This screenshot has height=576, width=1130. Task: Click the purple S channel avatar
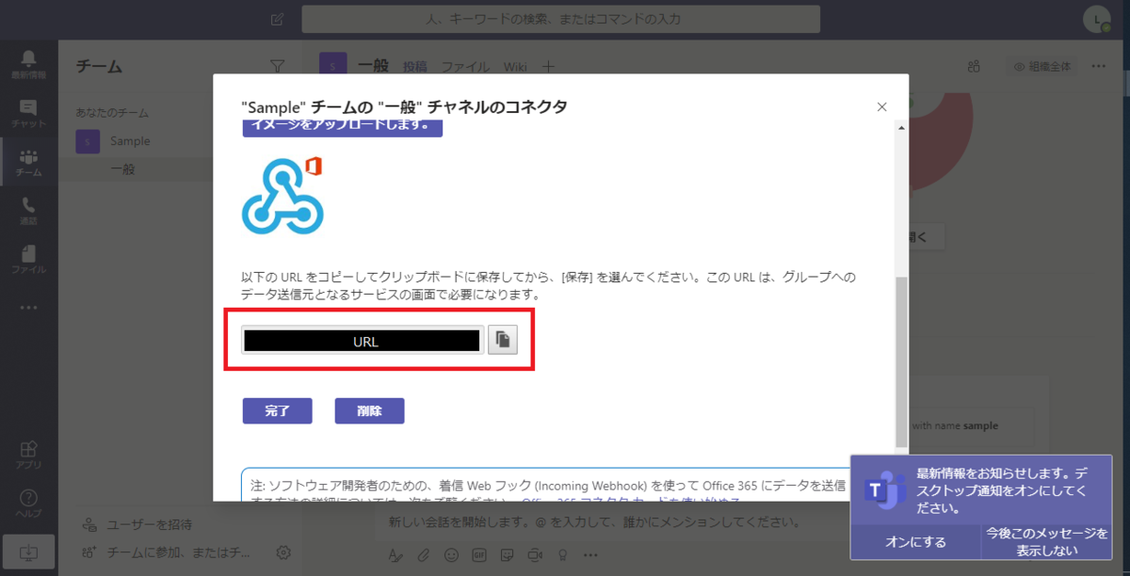333,65
